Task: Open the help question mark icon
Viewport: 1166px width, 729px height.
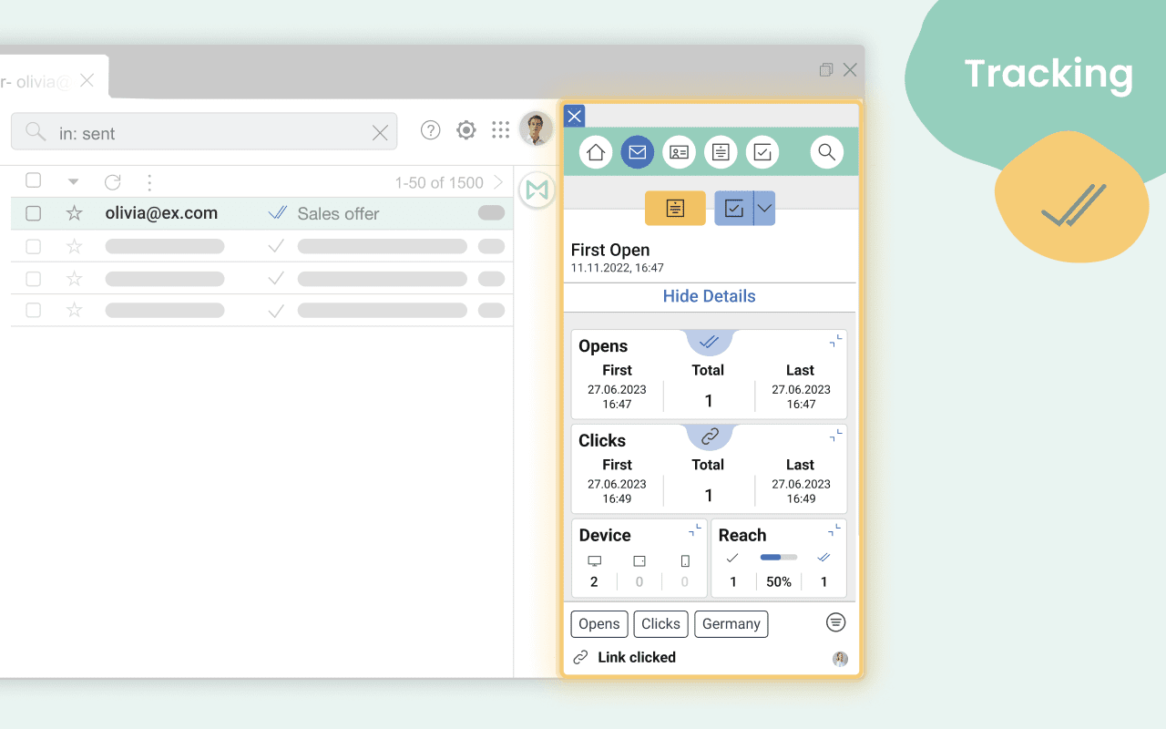Action: (x=431, y=130)
